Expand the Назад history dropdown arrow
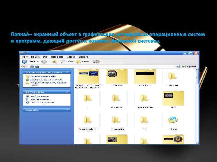 coord(38,61)
